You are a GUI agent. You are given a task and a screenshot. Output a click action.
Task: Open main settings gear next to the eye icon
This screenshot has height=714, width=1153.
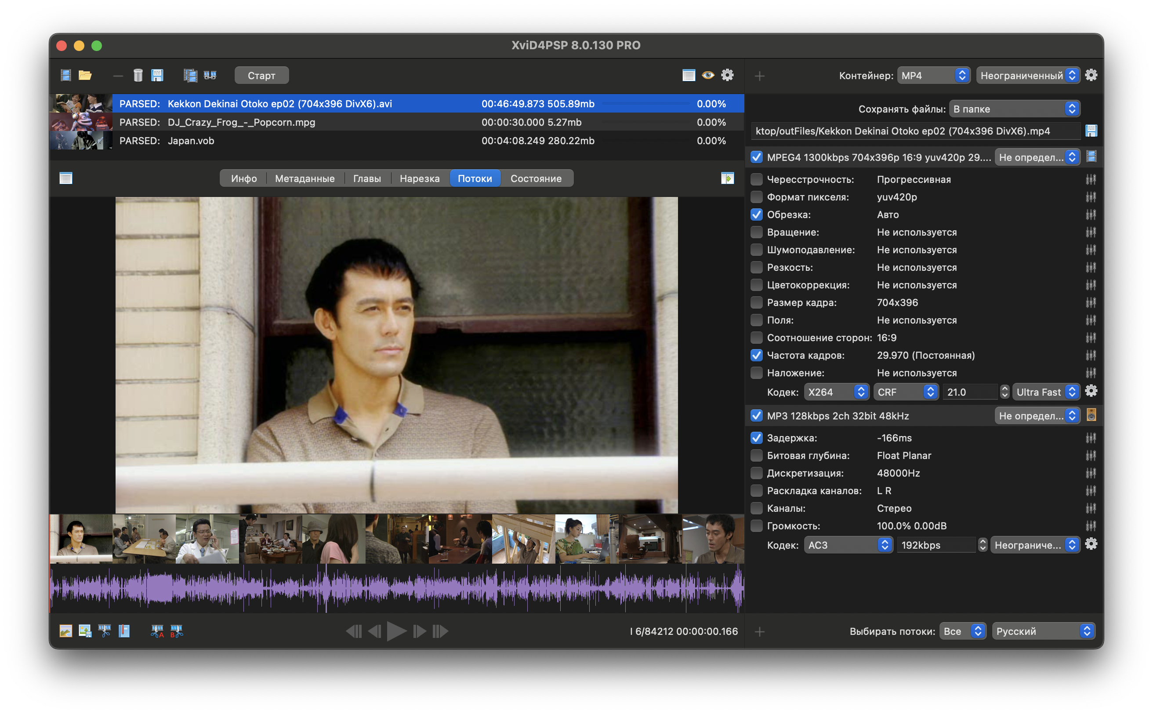coord(727,75)
